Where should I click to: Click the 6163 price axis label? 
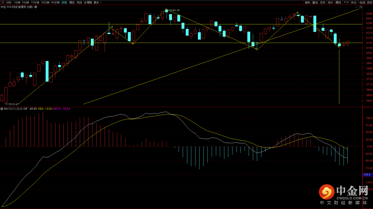tap(369, 43)
